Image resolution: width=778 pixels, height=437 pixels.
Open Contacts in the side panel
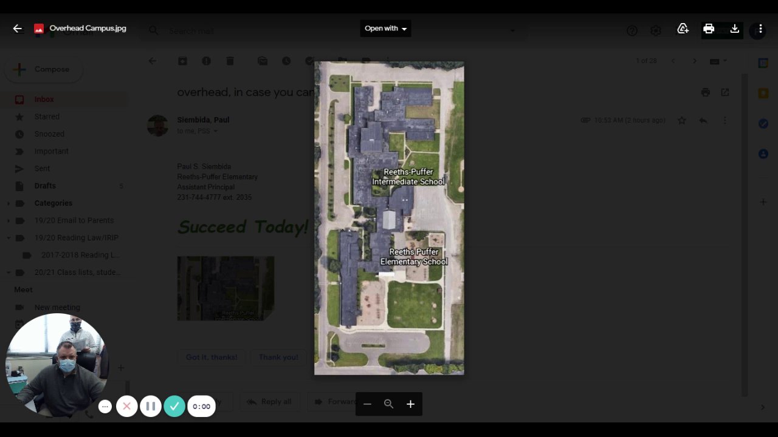coord(763,154)
